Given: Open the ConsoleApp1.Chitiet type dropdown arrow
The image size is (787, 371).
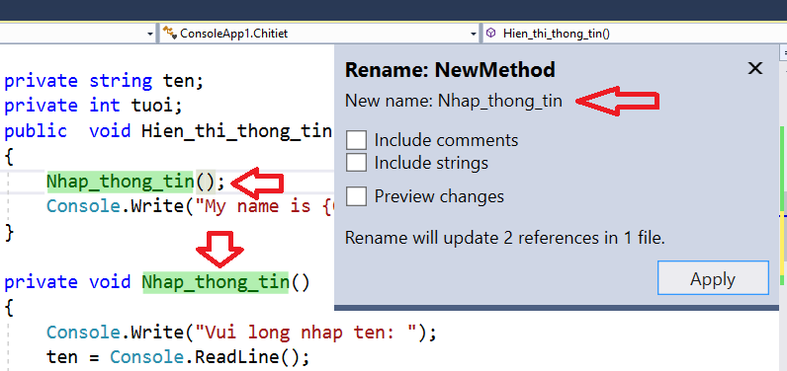Looking at the screenshot, I should click(473, 35).
